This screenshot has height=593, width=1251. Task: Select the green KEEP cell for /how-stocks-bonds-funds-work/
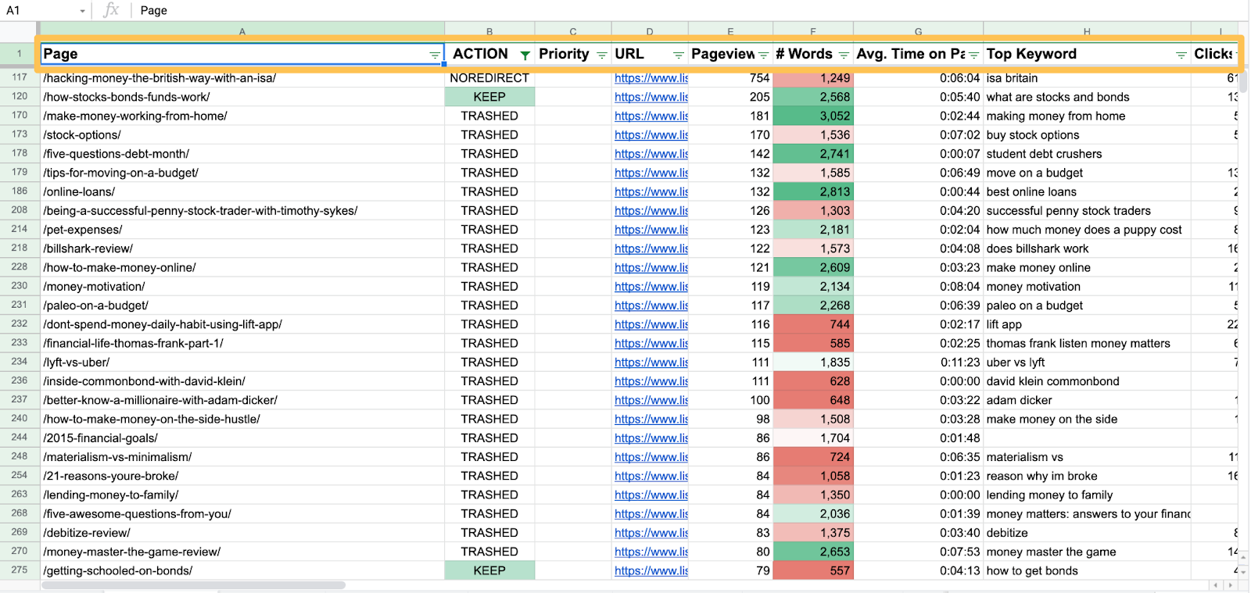tap(489, 97)
